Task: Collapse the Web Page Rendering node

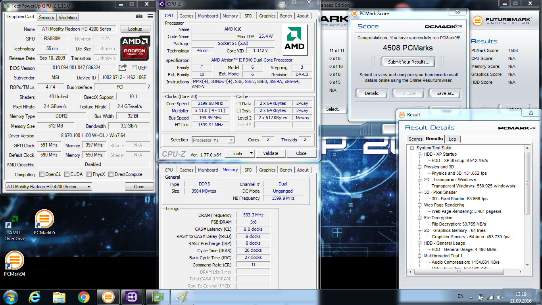Action: (x=420, y=205)
